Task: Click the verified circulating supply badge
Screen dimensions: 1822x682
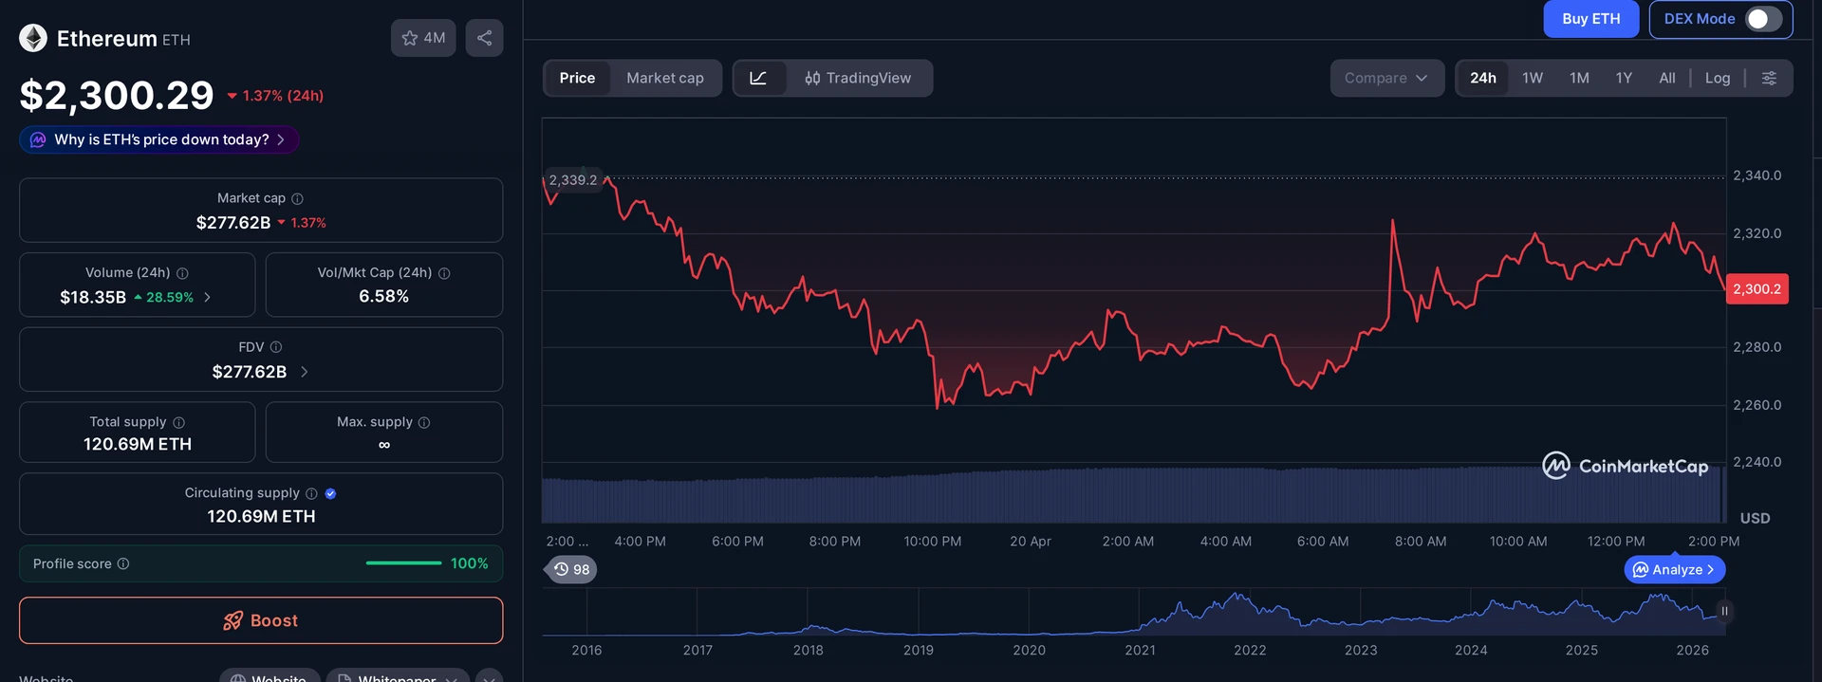Action: click(x=330, y=493)
